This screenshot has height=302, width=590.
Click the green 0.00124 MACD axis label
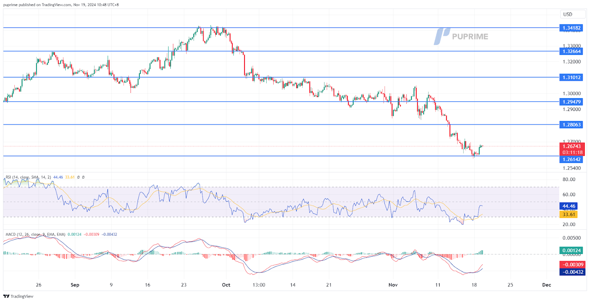coord(571,250)
